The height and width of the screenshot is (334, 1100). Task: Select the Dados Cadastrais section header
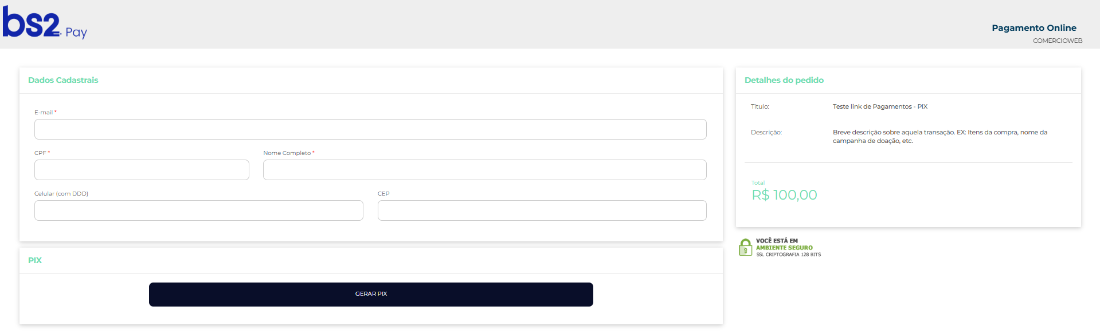coord(63,81)
